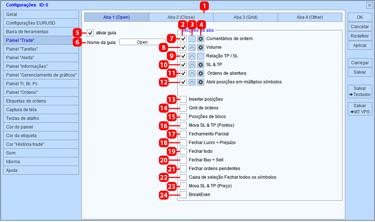Click the Aplicar button
Screen dimensions: 375x222
pos(360,45)
